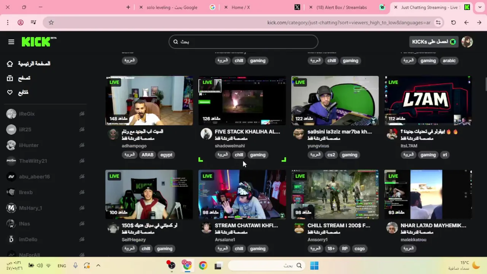Click ItsL7AM streamer avatar
Image resolution: width=487 pixels, height=274 pixels.
(x=392, y=134)
